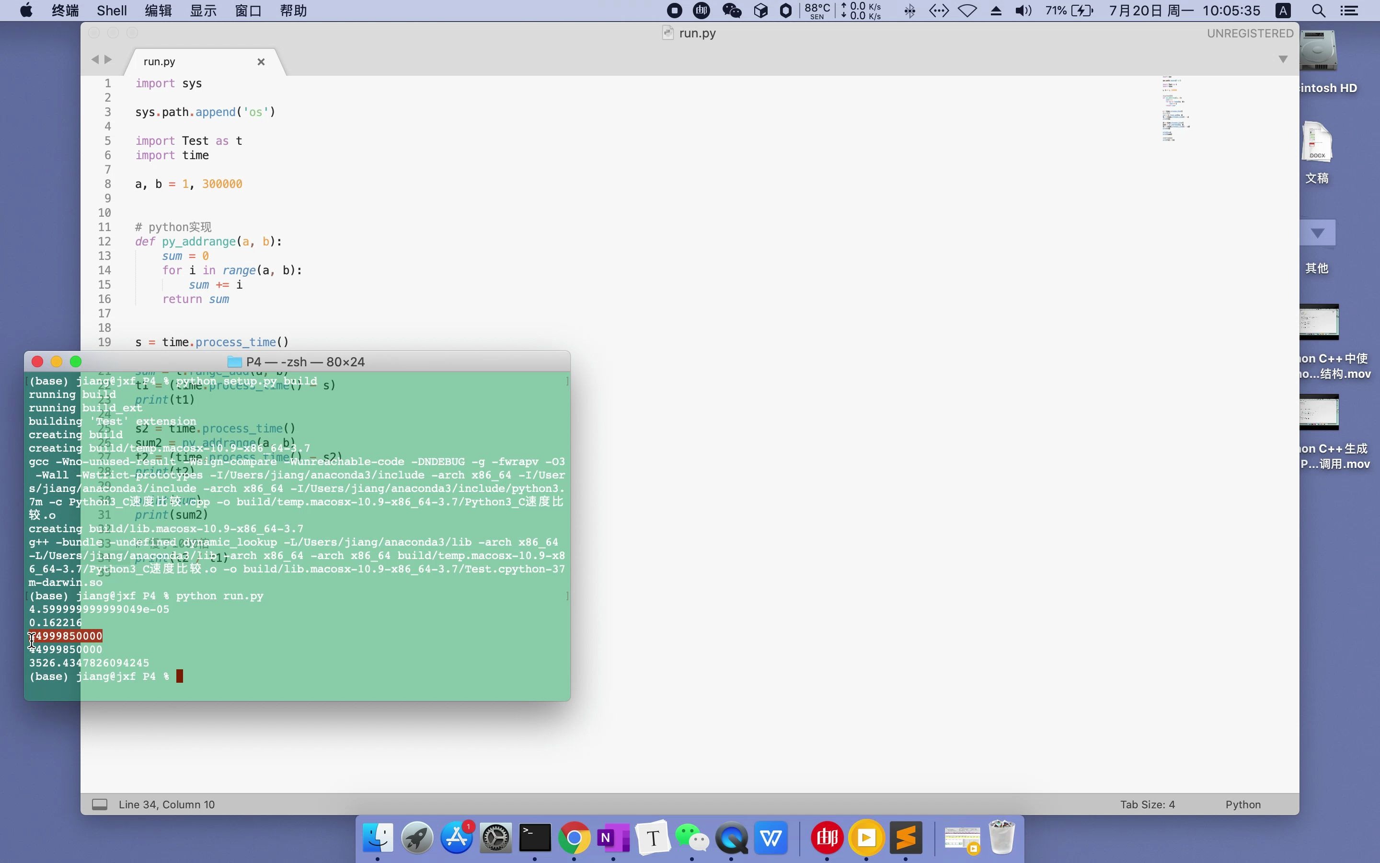Select the run.py tab

[160, 61]
